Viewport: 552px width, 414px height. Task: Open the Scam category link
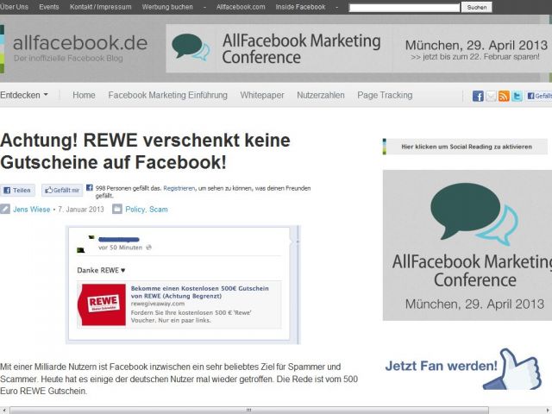point(159,209)
